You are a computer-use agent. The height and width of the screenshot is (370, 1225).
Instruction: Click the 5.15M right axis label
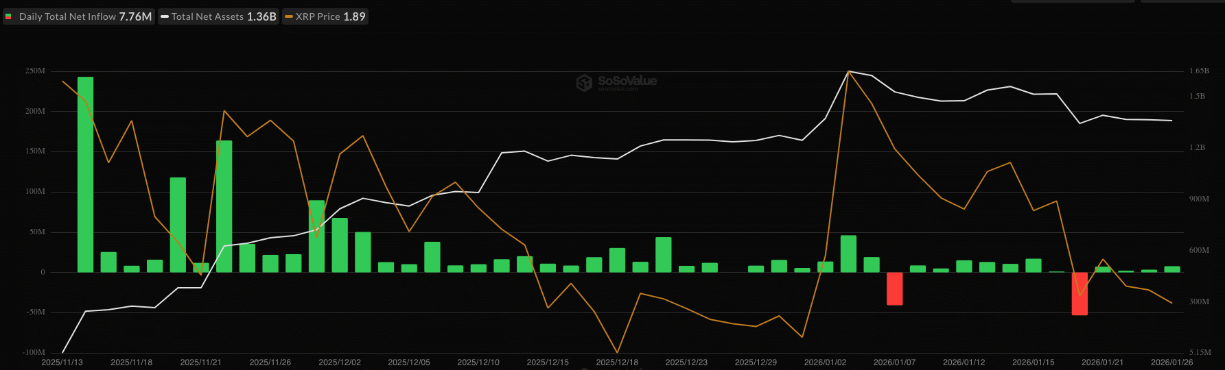[x=1200, y=353]
